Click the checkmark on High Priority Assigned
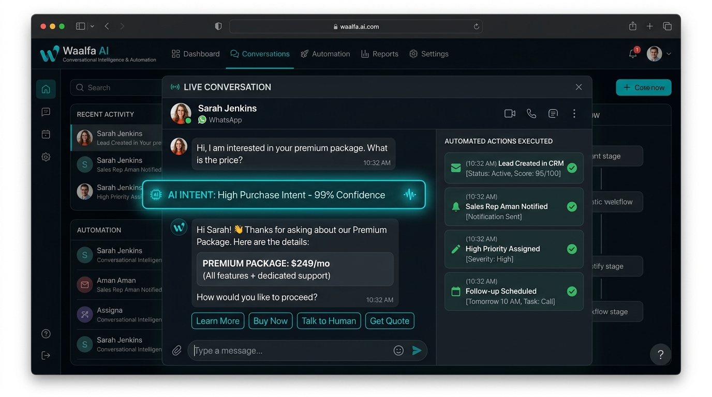This screenshot has width=712, height=397. coord(572,249)
